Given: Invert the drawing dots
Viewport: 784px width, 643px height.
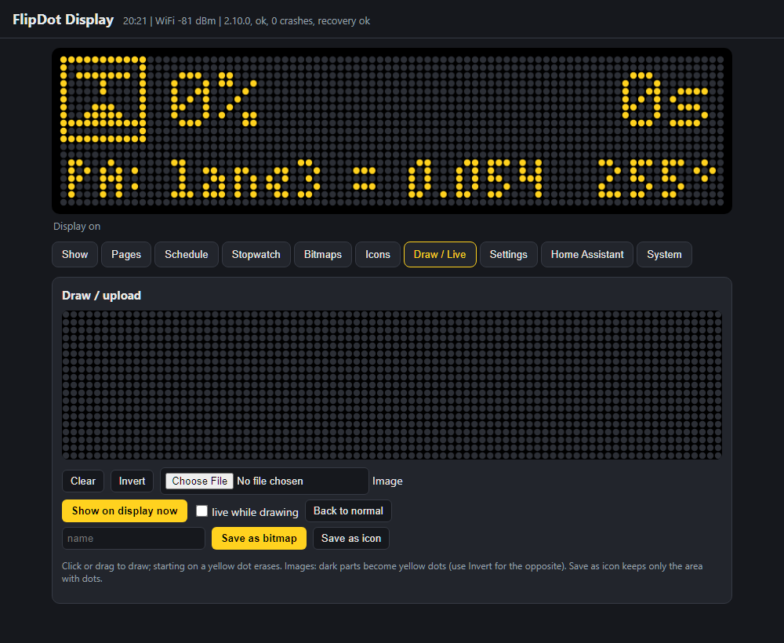Looking at the screenshot, I should pyautogui.click(x=132, y=481).
